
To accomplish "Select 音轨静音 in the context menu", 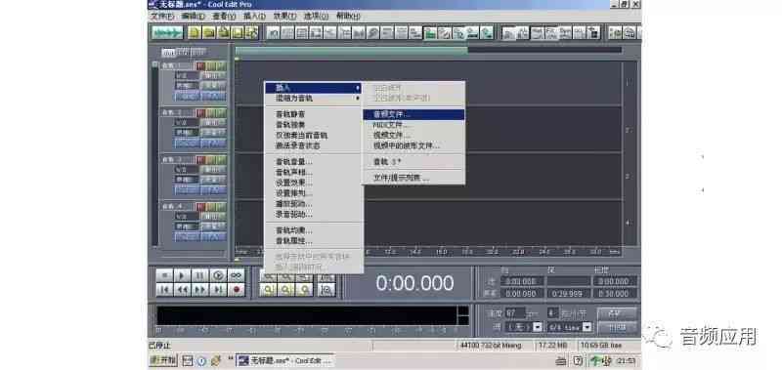I will [x=313, y=114].
